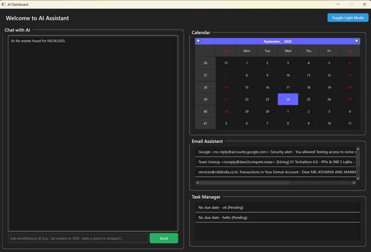
Task: Go to next month with right arrow
Action: (357, 41)
